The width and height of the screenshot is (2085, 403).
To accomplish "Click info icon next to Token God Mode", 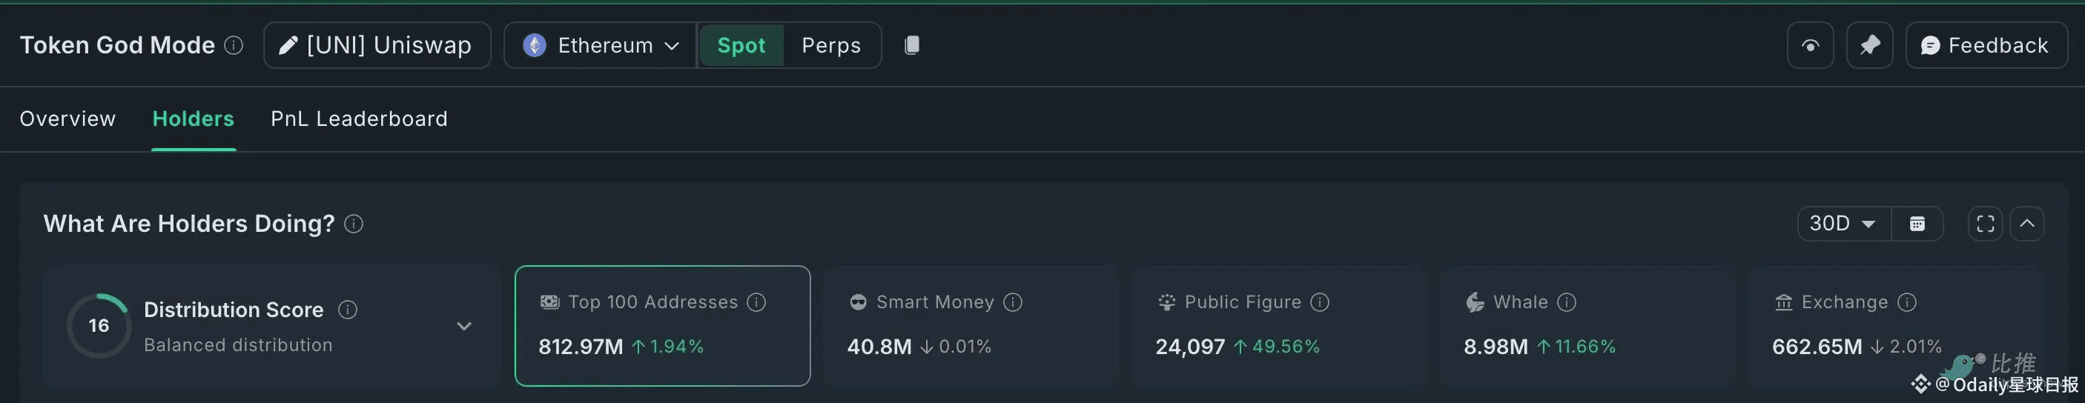I will (234, 45).
